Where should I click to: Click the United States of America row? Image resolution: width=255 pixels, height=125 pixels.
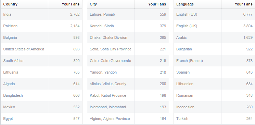tap(41, 49)
